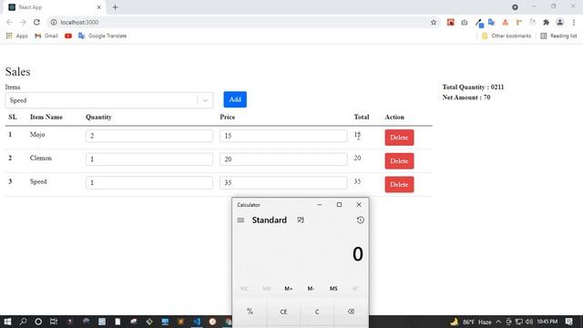The height and width of the screenshot is (328, 583).
Task: Click the Calculator M- memory button
Action: (311, 289)
